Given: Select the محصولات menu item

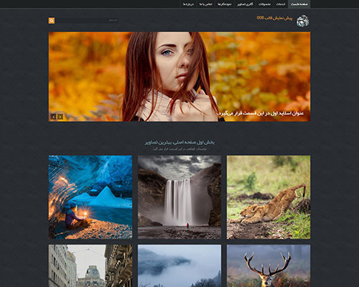Looking at the screenshot, I should [x=265, y=4].
